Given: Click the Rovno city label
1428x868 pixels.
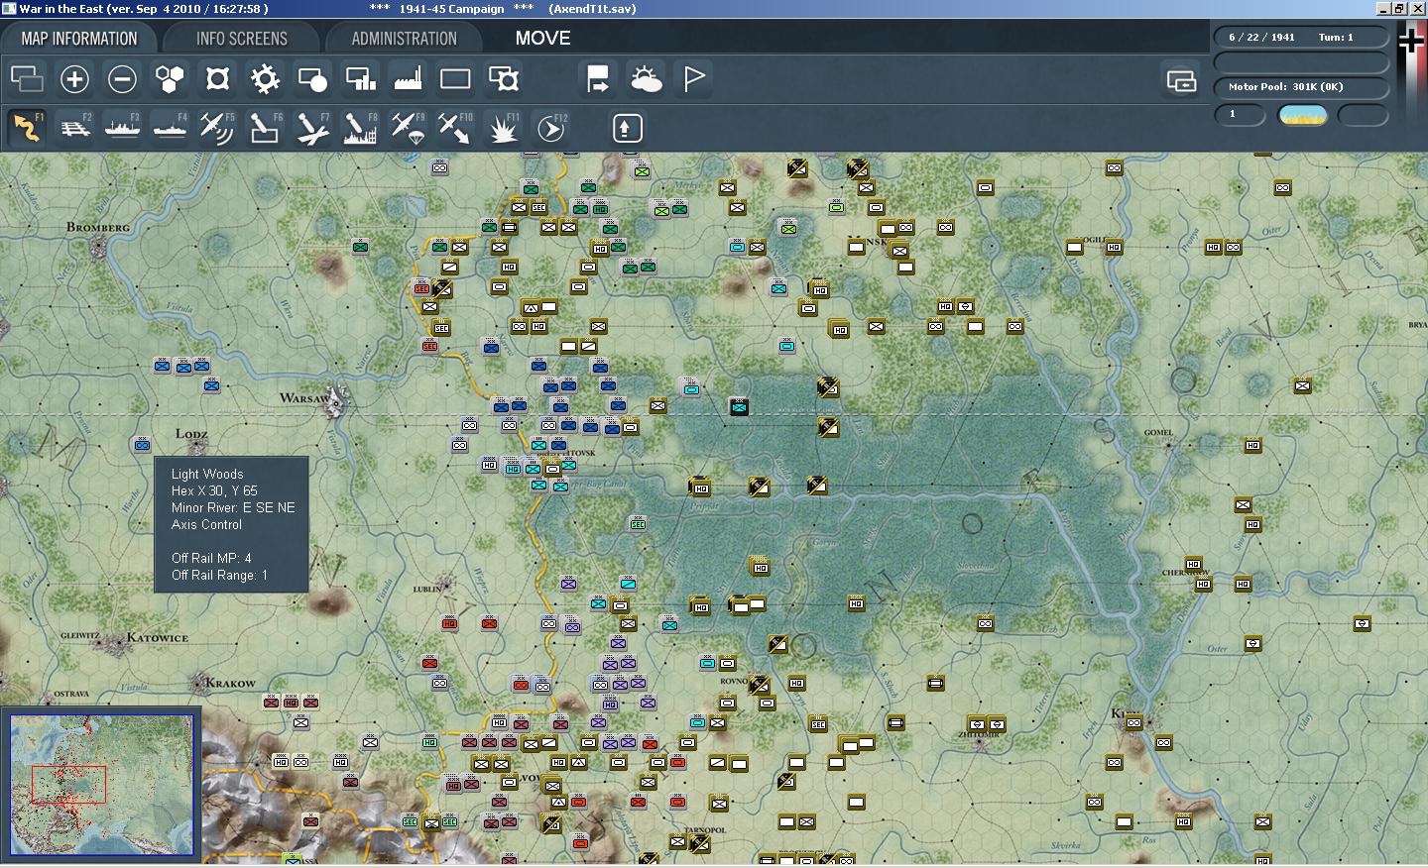Looking at the screenshot, I should pos(734,681).
